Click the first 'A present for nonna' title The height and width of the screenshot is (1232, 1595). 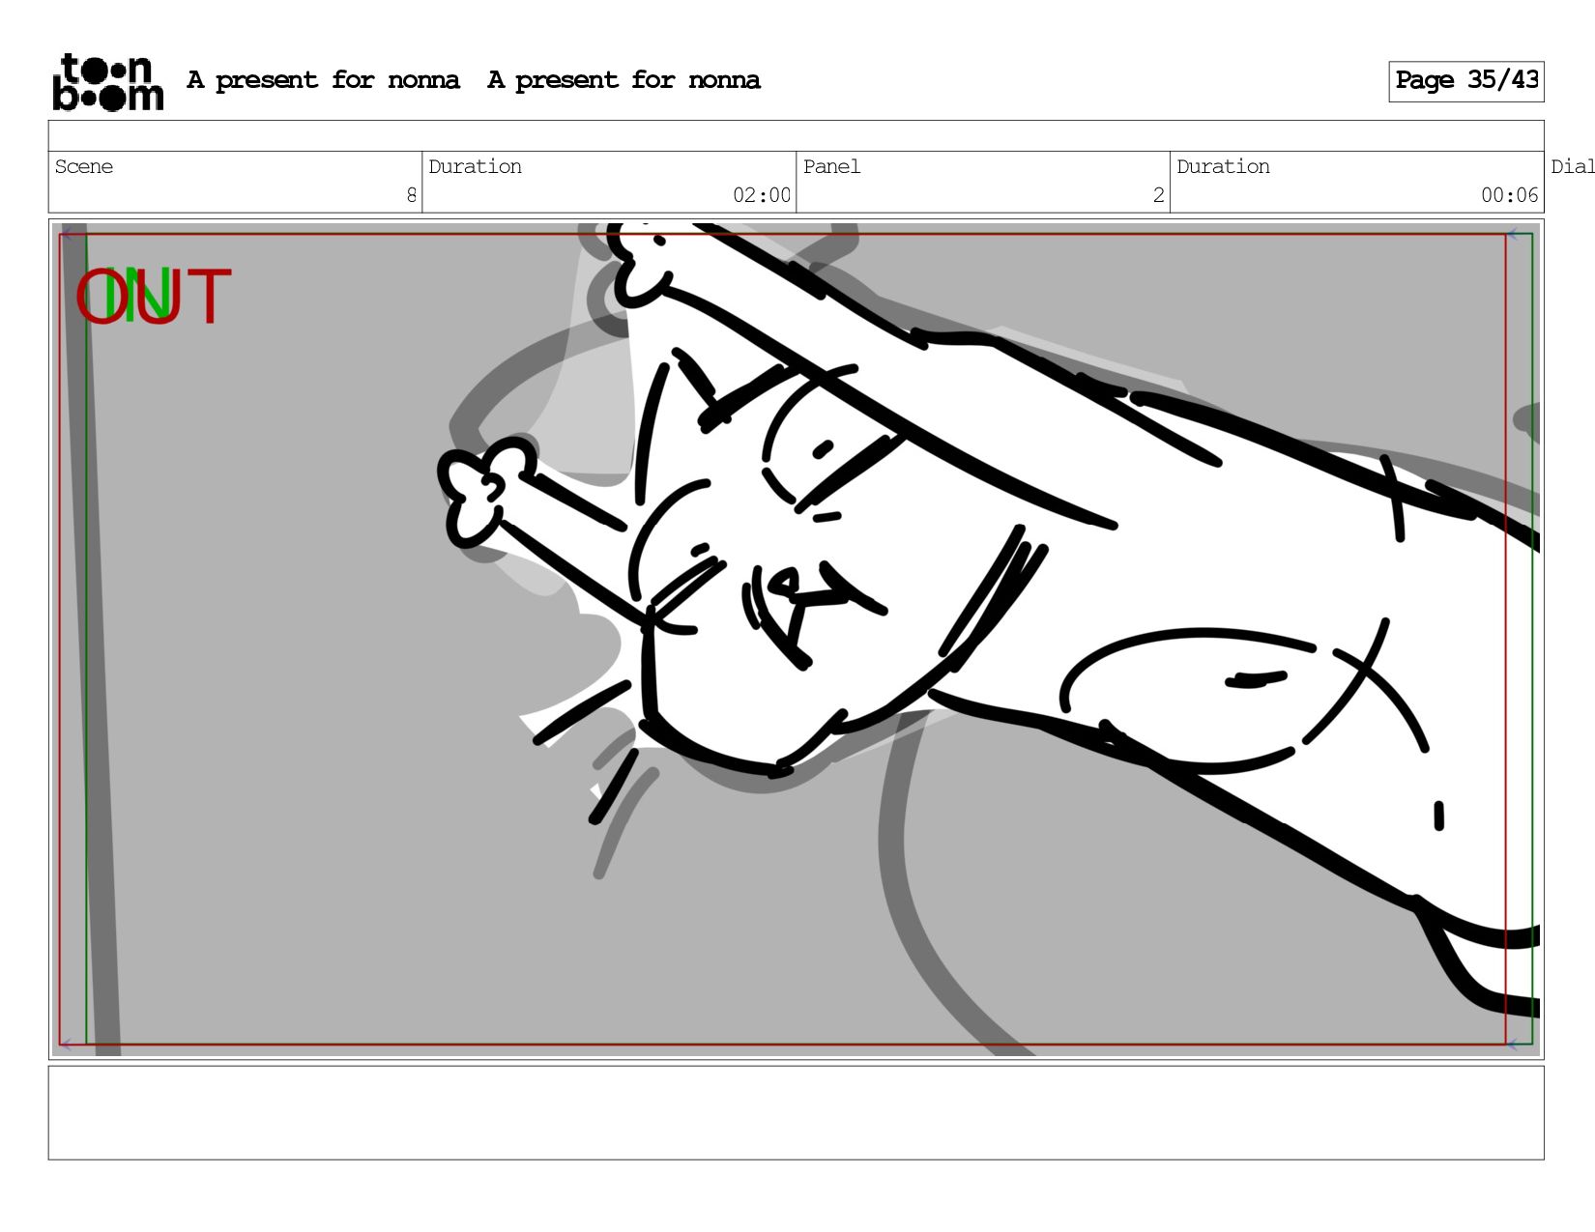(x=323, y=80)
